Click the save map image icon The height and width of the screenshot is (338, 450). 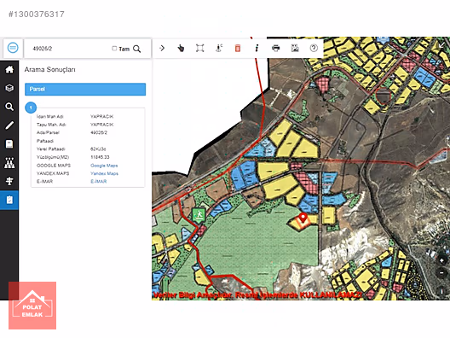(x=295, y=48)
